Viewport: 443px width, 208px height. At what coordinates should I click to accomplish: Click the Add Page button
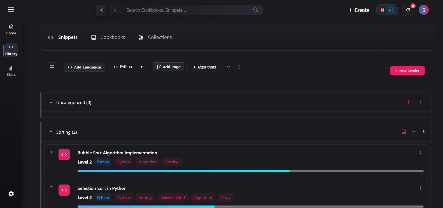(168, 67)
